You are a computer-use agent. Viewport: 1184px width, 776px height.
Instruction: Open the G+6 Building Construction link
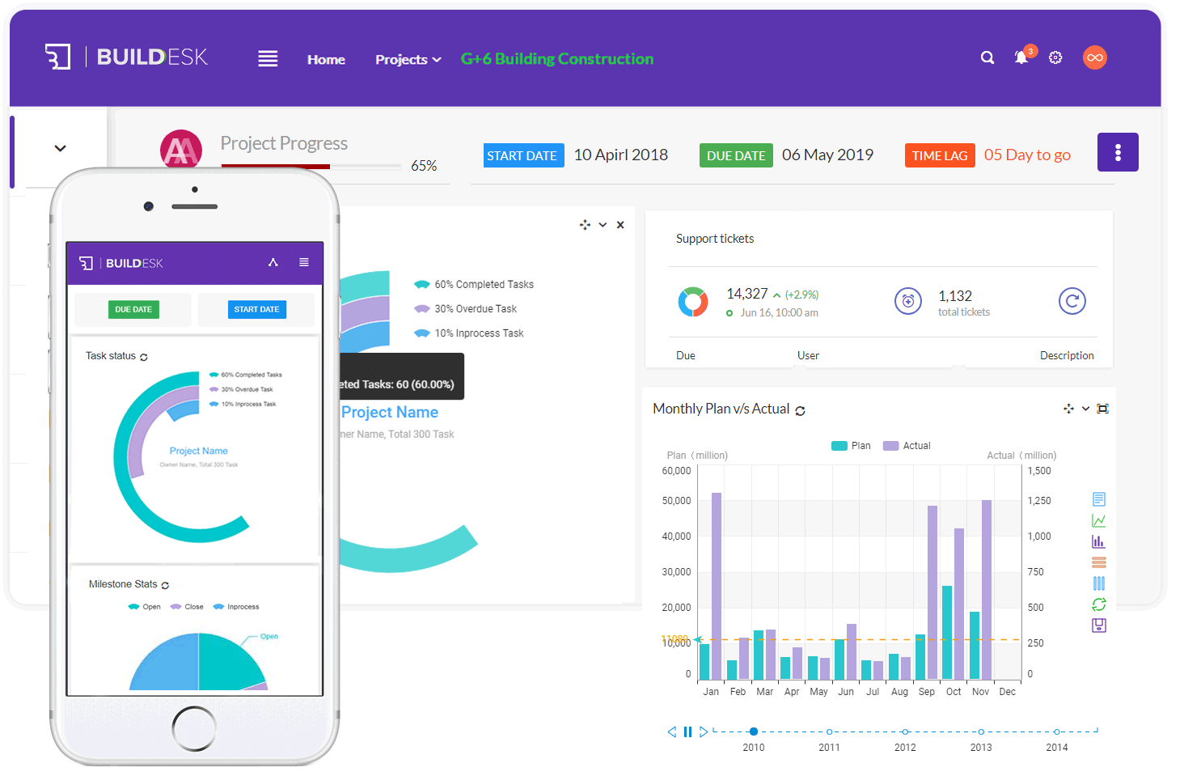(557, 58)
